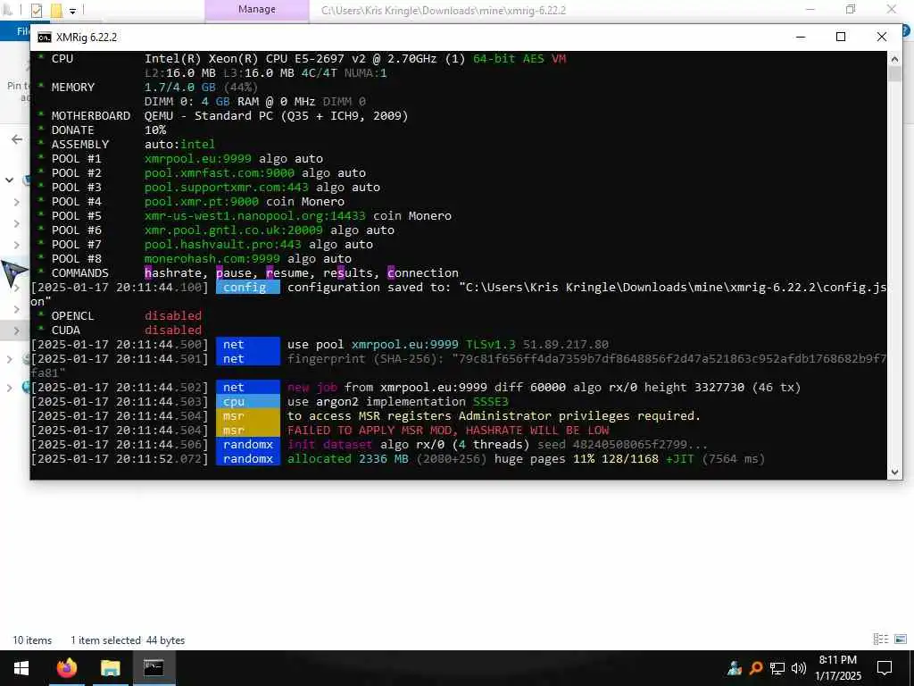Click the XMRig console scrollbar thumb
Image resolution: width=914 pixels, height=686 pixels.
(x=894, y=73)
